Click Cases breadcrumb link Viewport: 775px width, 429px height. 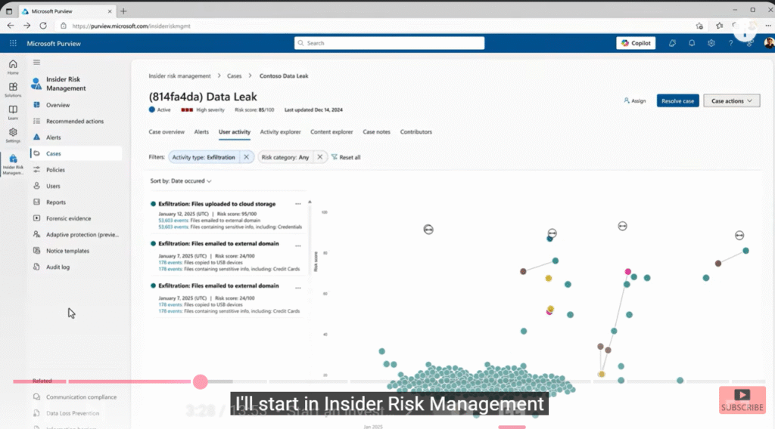pos(235,76)
